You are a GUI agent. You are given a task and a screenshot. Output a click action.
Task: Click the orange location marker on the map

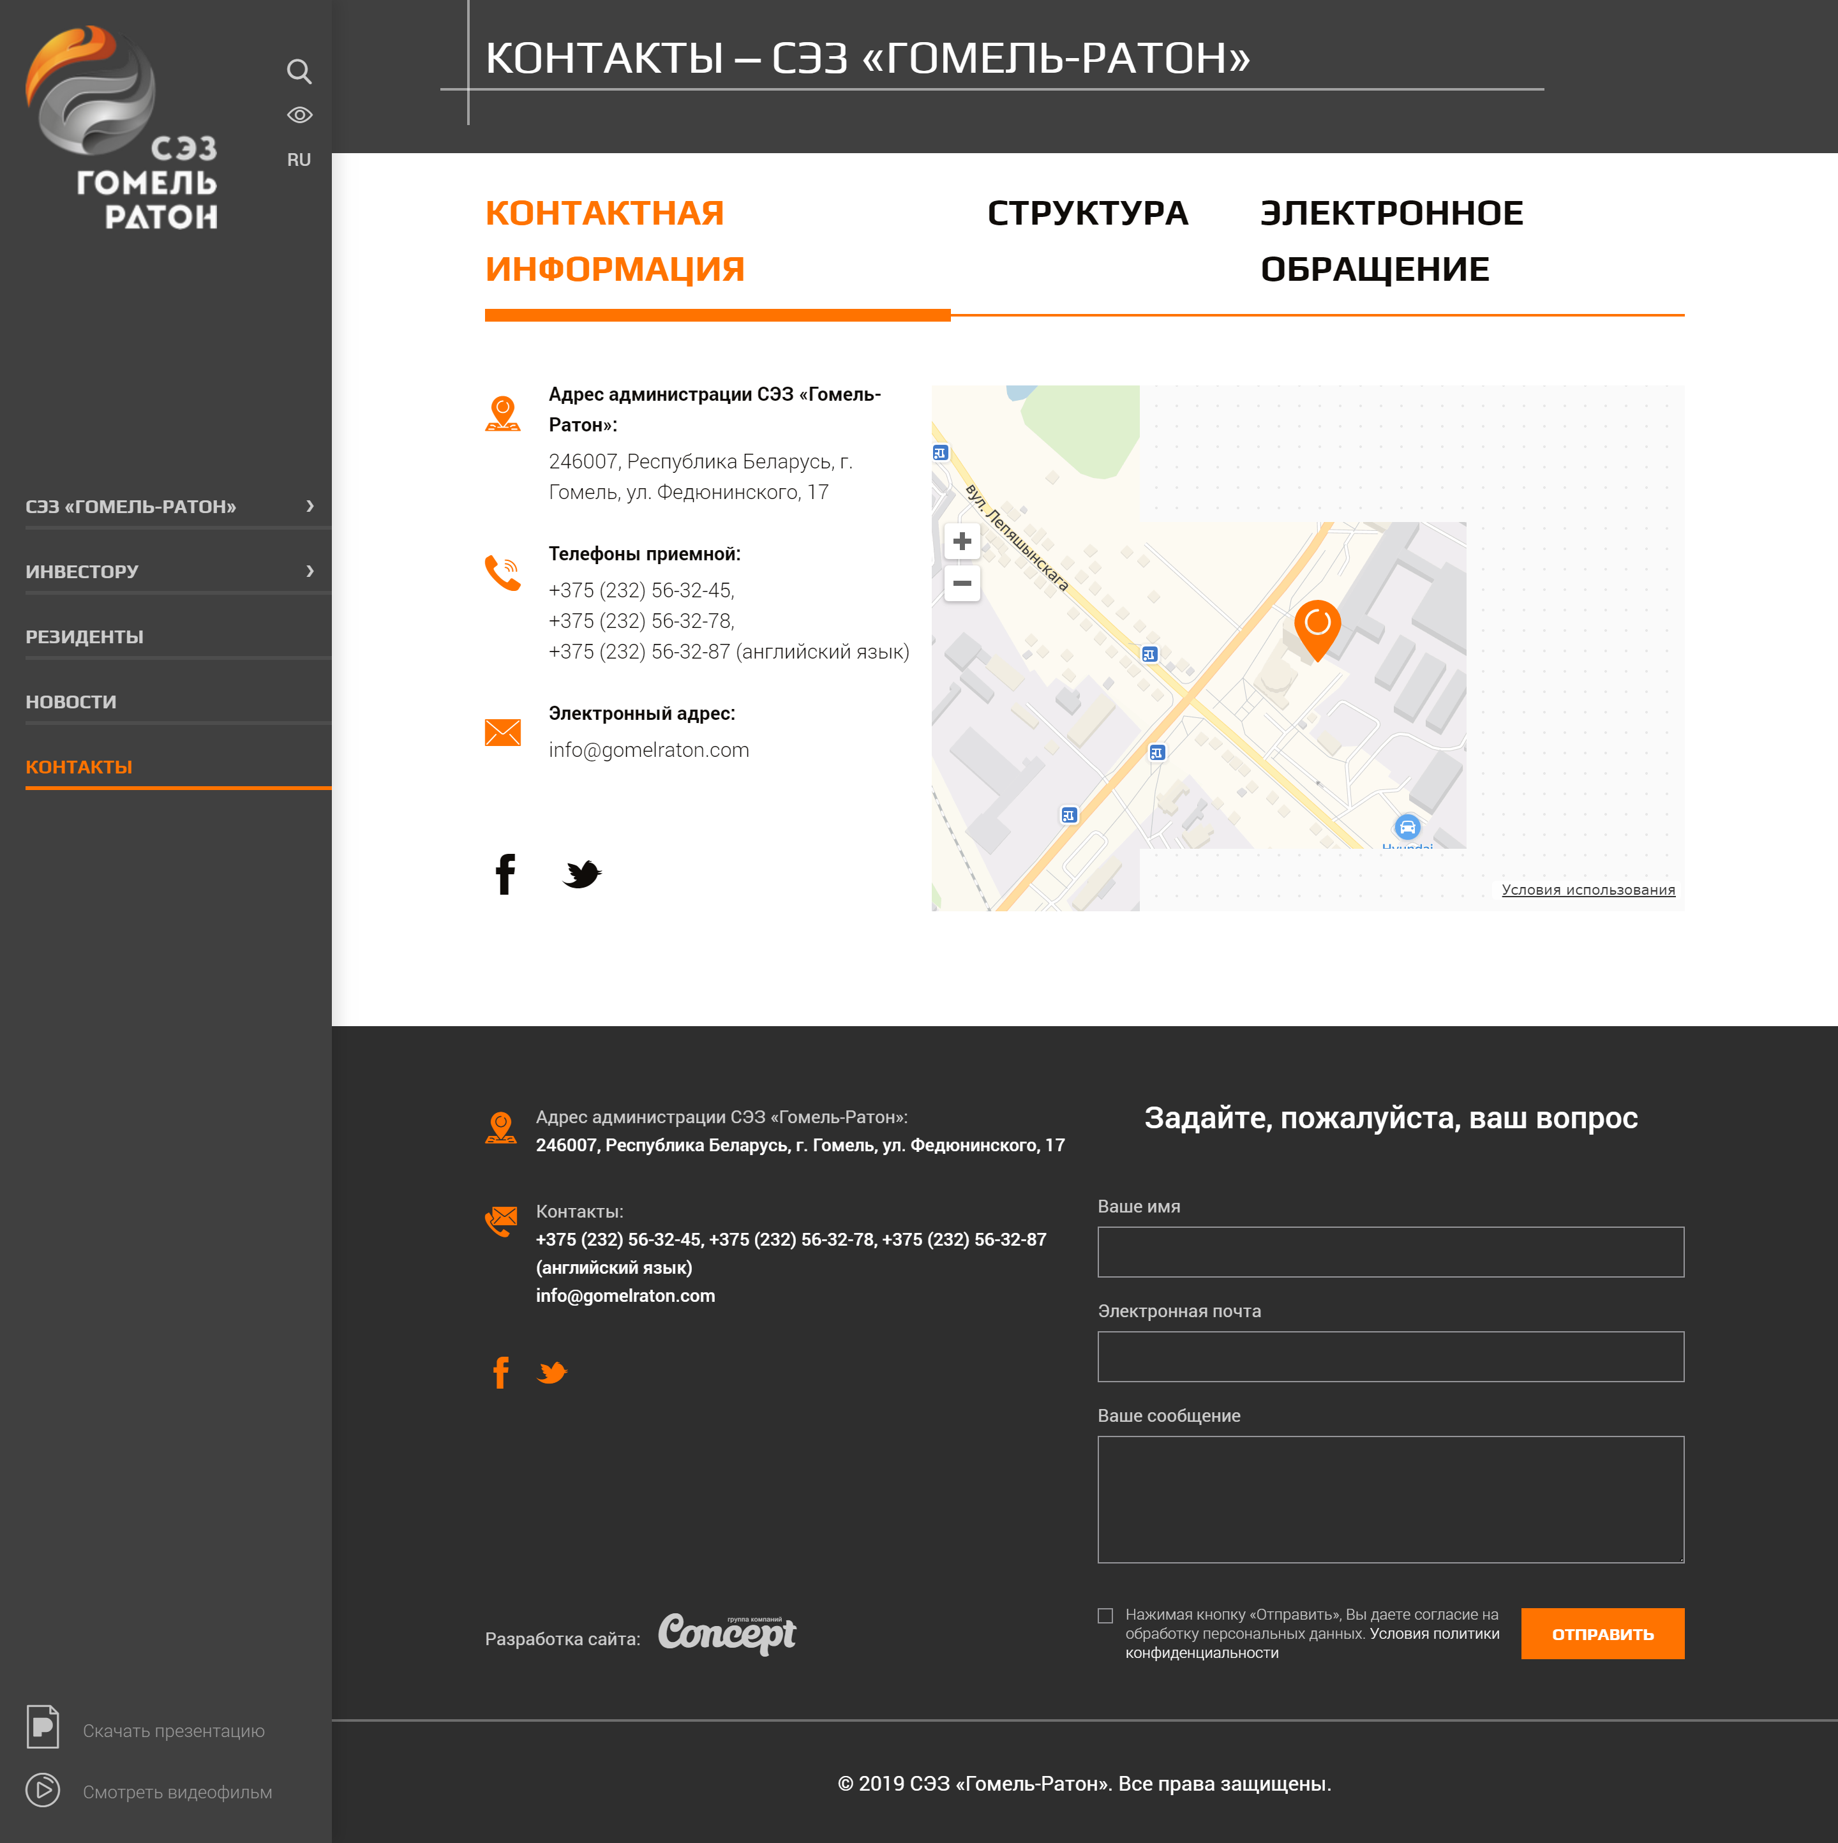1317,630
